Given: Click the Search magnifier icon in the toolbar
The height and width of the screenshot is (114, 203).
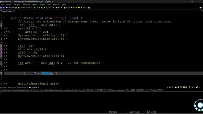Looking at the screenshot, I should pyautogui.click(x=59, y=8).
